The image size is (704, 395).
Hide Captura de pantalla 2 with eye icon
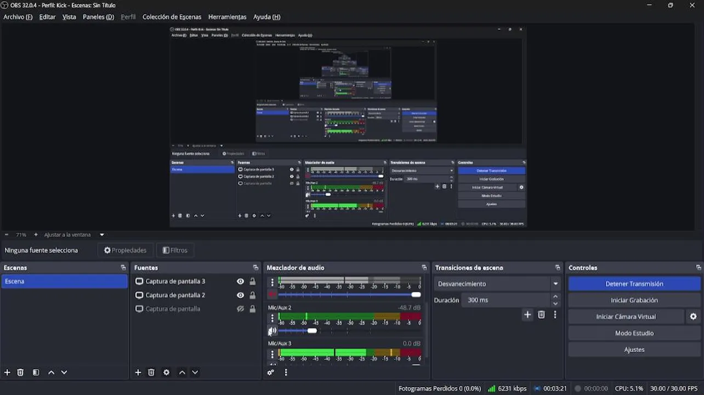(x=240, y=295)
